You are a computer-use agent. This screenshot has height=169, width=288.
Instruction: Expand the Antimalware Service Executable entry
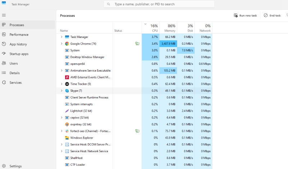coord(62,71)
